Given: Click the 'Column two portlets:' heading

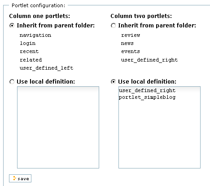Looking at the screenshot, I should coord(141,16).
